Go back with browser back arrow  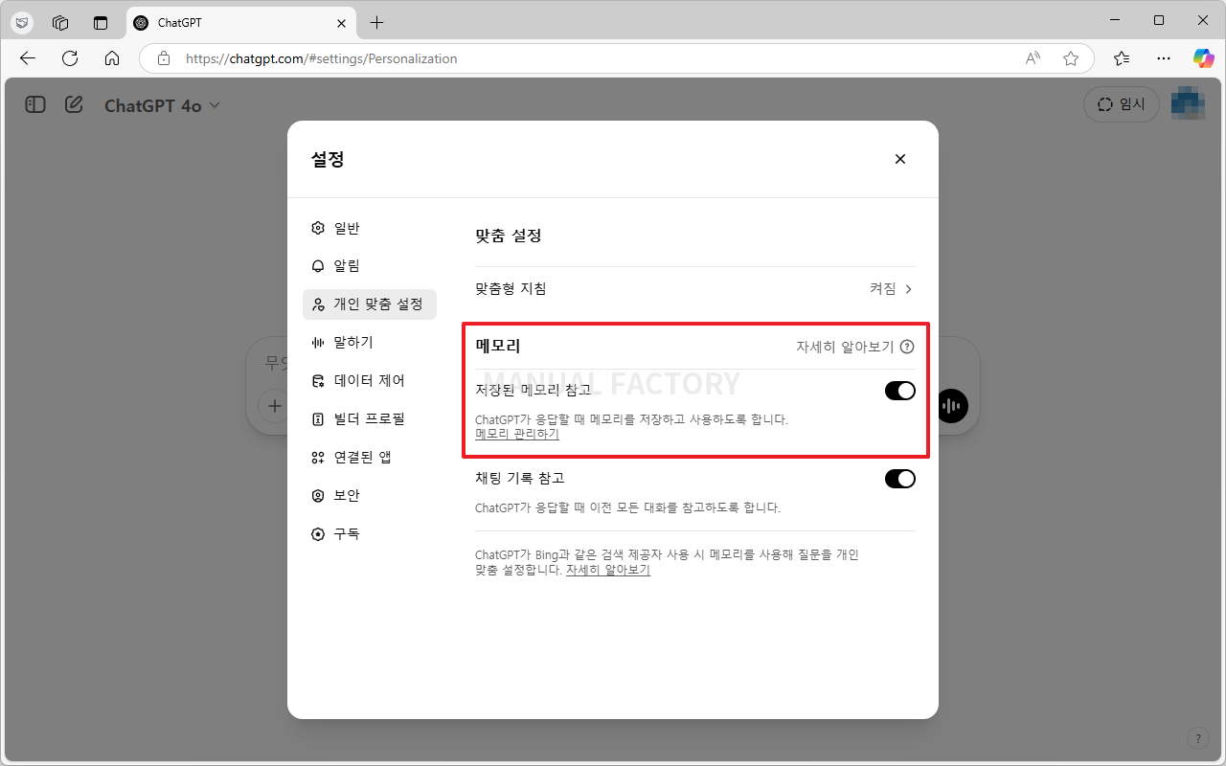28,58
